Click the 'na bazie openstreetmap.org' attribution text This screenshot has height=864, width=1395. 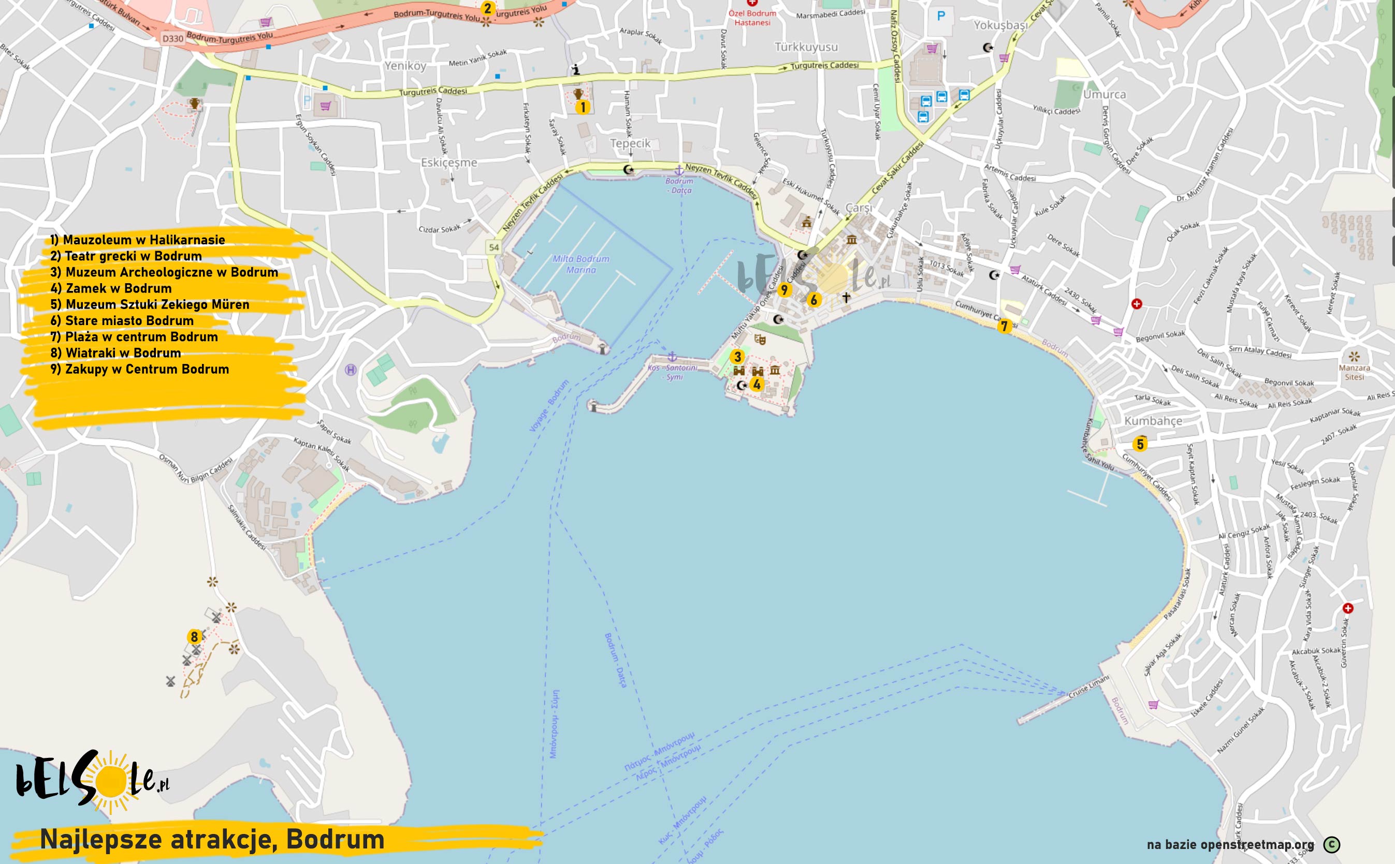(x=1230, y=844)
